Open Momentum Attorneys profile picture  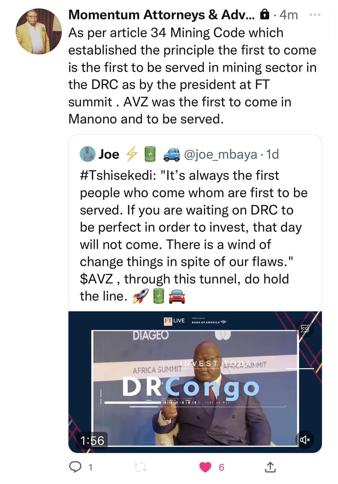39,32
